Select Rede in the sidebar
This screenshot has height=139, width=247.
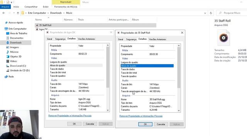click(x=11, y=76)
